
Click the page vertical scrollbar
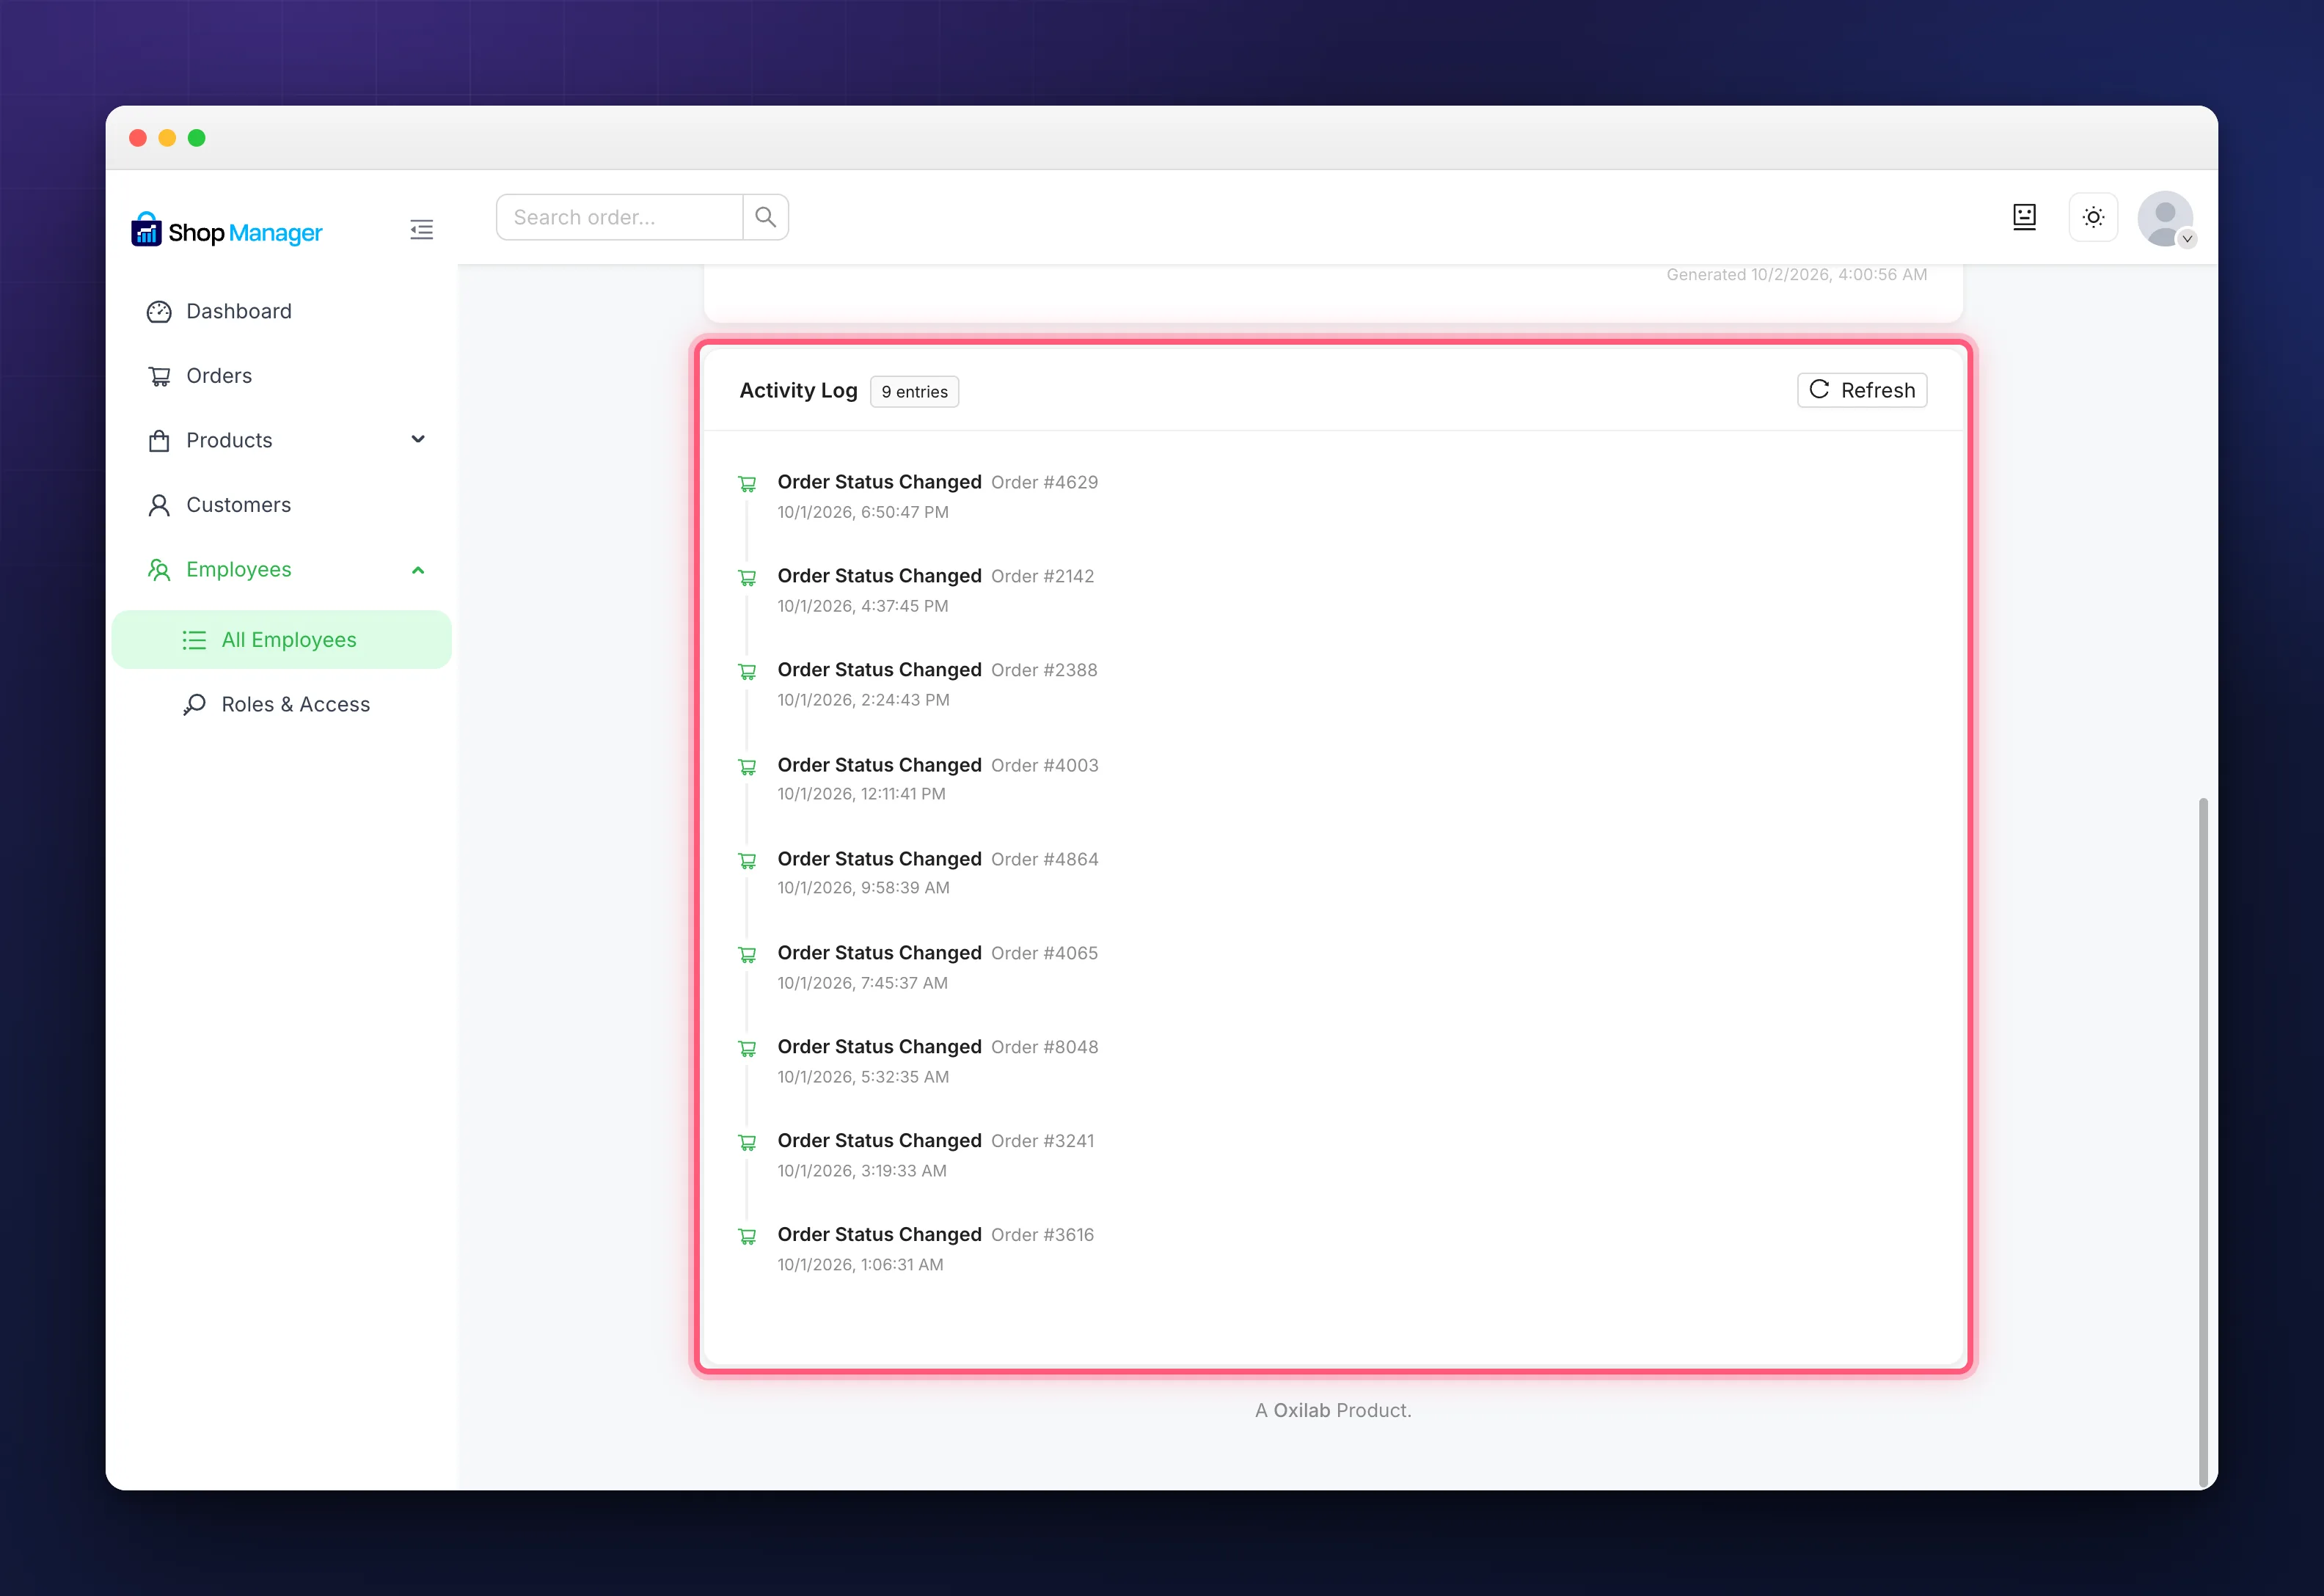2203,1141
